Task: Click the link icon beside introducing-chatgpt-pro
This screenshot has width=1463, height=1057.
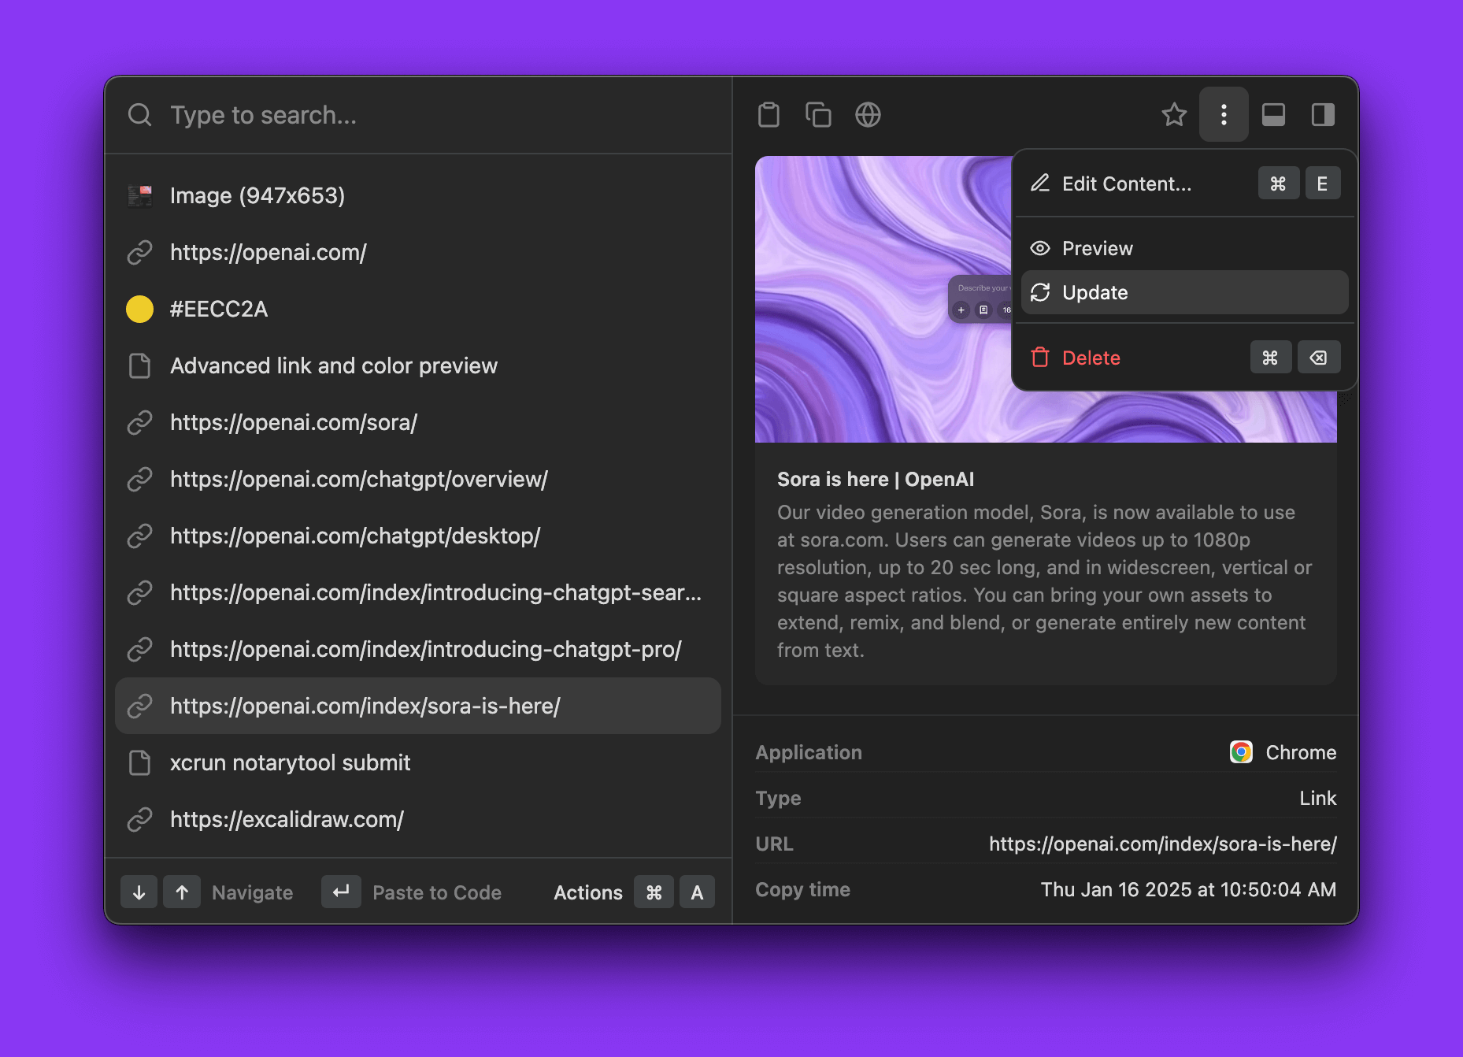Action: click(140, 649)
